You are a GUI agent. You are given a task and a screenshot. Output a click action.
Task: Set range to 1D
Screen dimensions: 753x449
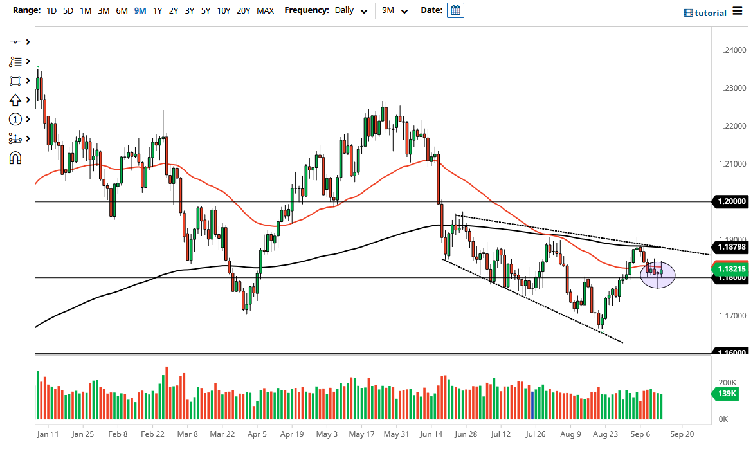pos(51,10)
